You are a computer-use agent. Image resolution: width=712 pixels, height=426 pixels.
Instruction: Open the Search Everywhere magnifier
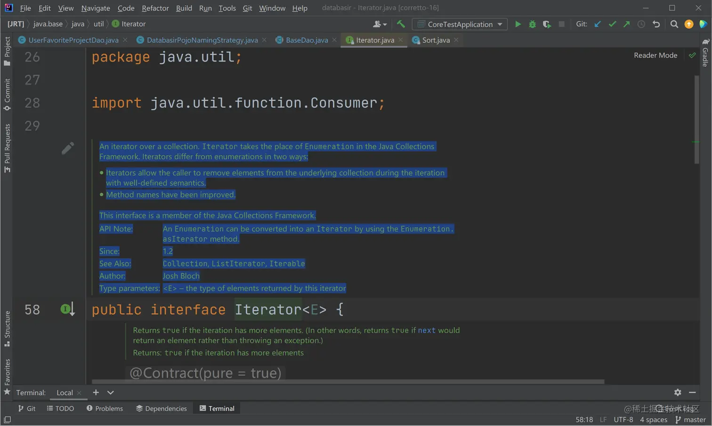point(674,24)
